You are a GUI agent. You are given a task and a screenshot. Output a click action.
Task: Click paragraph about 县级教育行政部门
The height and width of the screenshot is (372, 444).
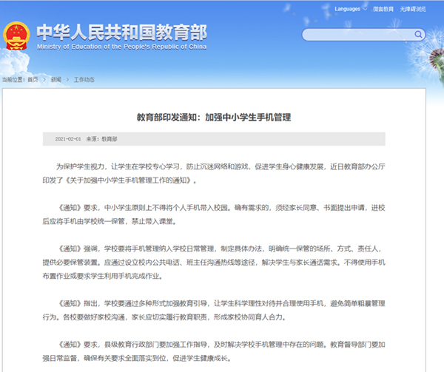pyautogui.click(x=214, y=351)
